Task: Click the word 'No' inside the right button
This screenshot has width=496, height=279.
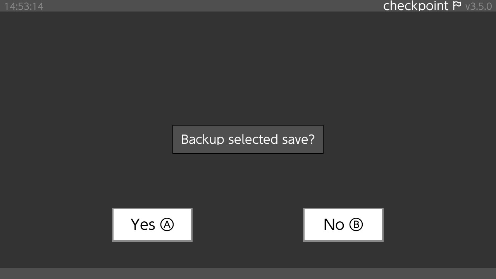Action: point(334,225)
